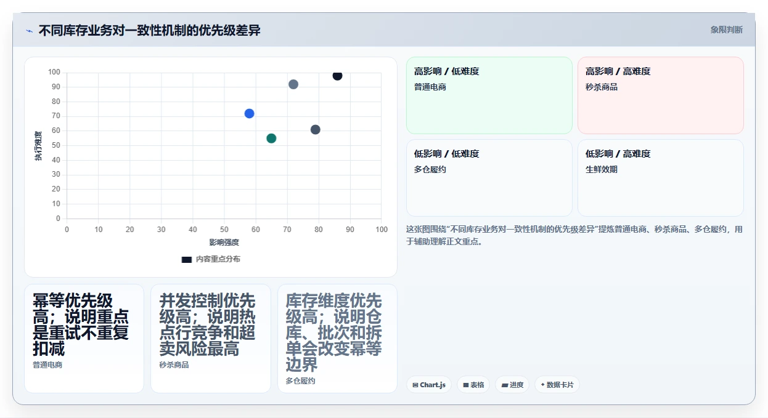Click the 影响强度 x-axis title

[224, 243]
